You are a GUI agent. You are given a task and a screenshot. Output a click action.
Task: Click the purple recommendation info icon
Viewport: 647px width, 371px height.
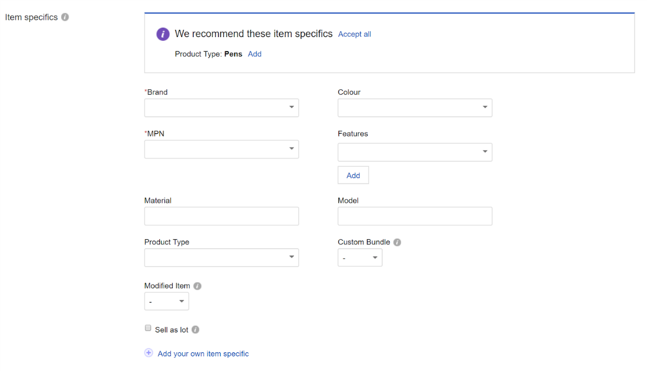(x=163, y=34)
